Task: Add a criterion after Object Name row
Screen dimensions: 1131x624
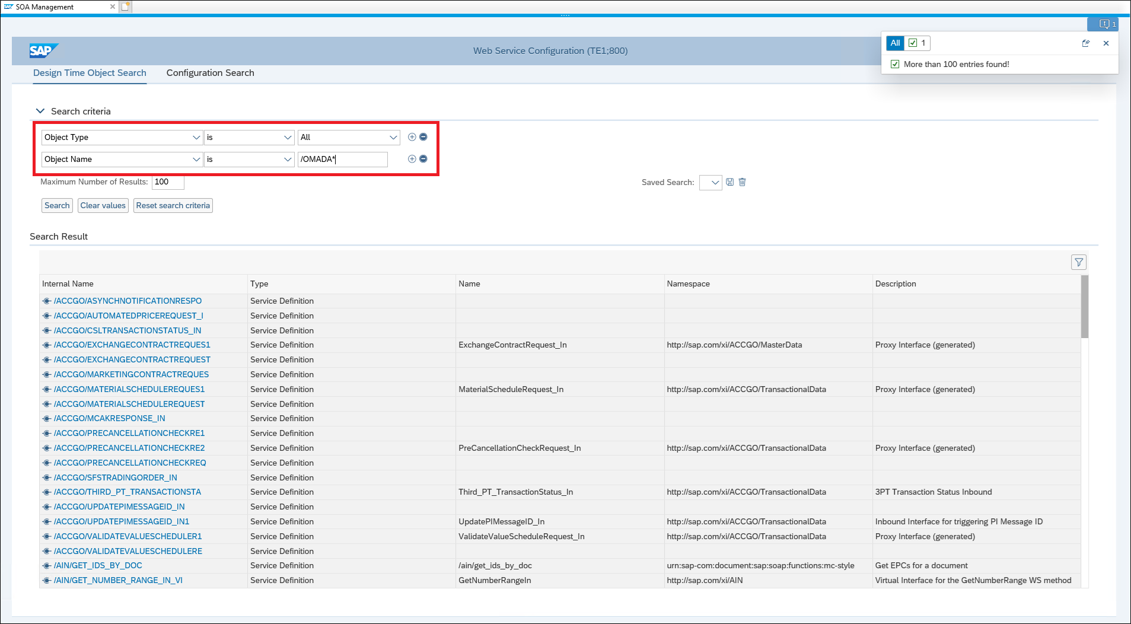Action: pos(412,159)
